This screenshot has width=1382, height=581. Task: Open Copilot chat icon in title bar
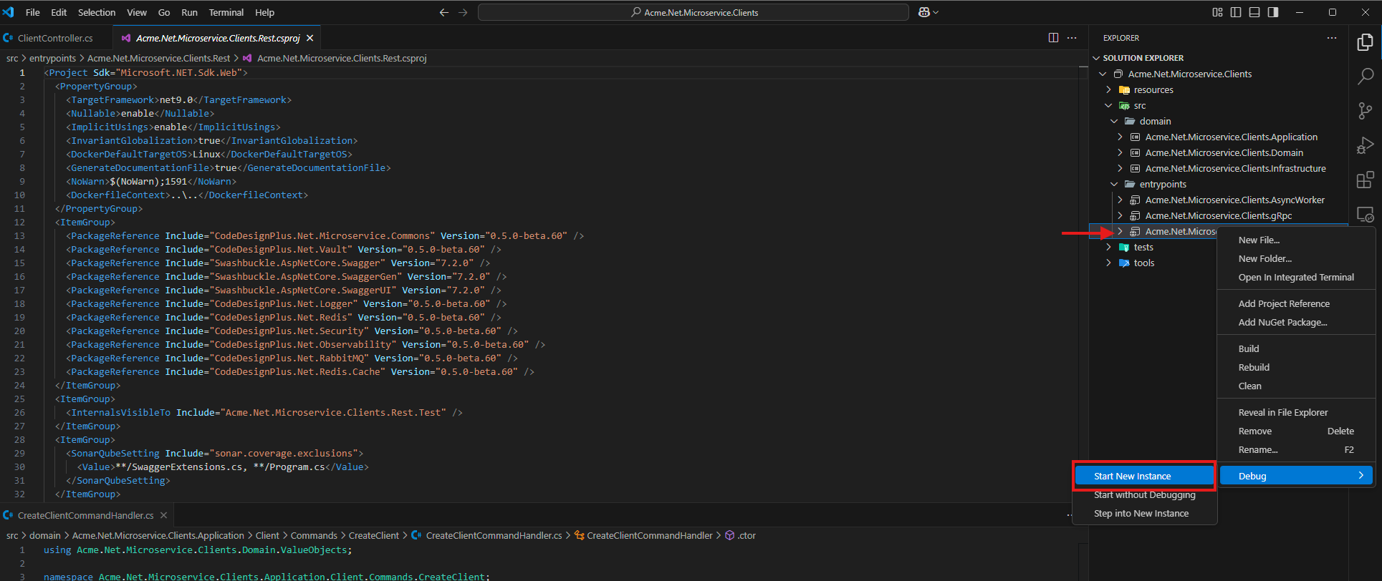point(924,12)
